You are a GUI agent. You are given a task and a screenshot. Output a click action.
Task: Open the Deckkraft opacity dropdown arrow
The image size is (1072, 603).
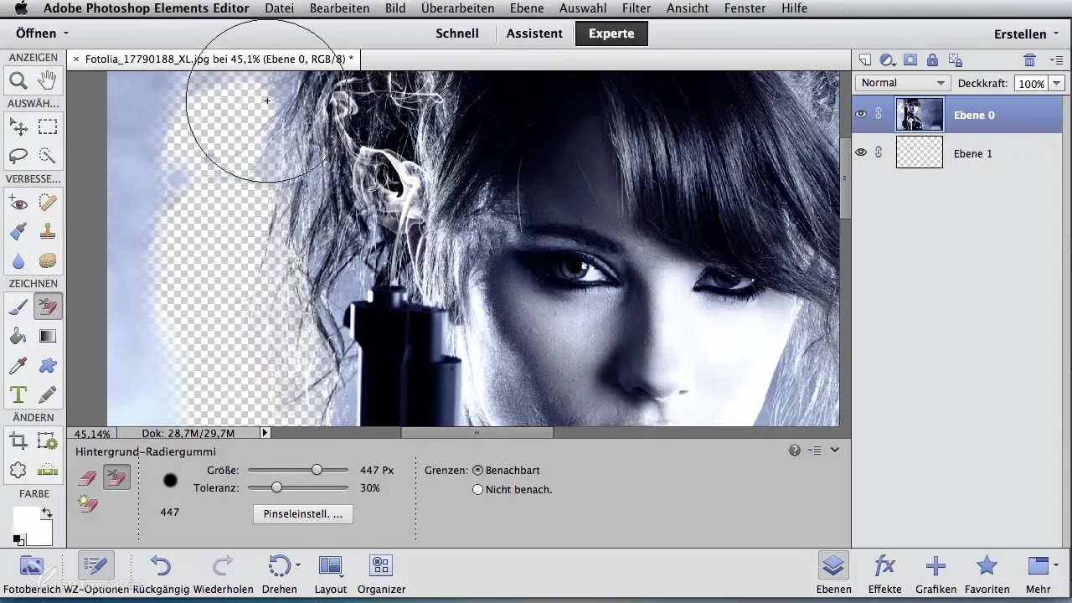[x=1056, y=83]
